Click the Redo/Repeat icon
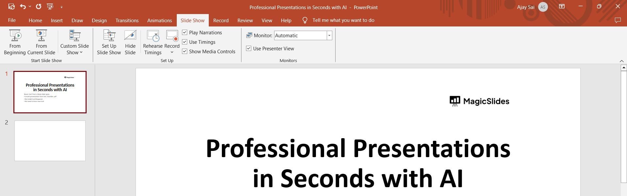Image resolution: width=627 pixels, height=196 pixels. [x=39, y=7]
